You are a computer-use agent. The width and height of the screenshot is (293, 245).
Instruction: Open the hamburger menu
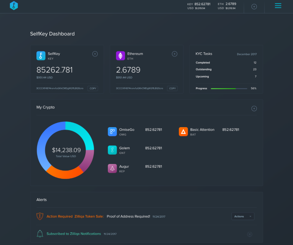coord(278,6)
